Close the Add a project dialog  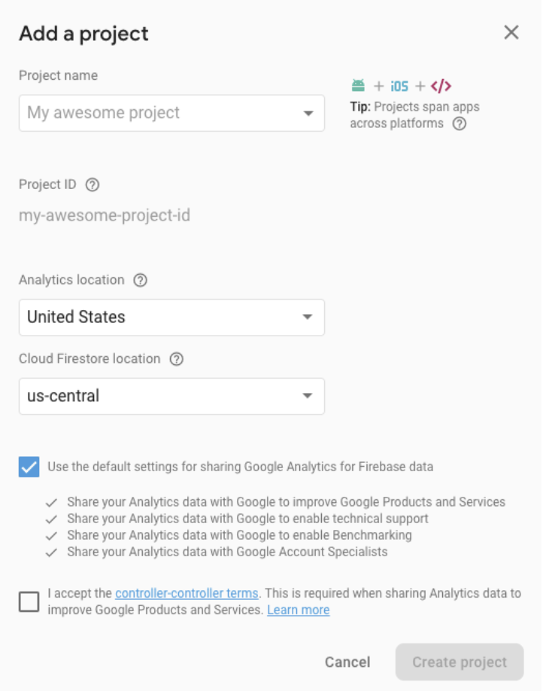point(512,32)
